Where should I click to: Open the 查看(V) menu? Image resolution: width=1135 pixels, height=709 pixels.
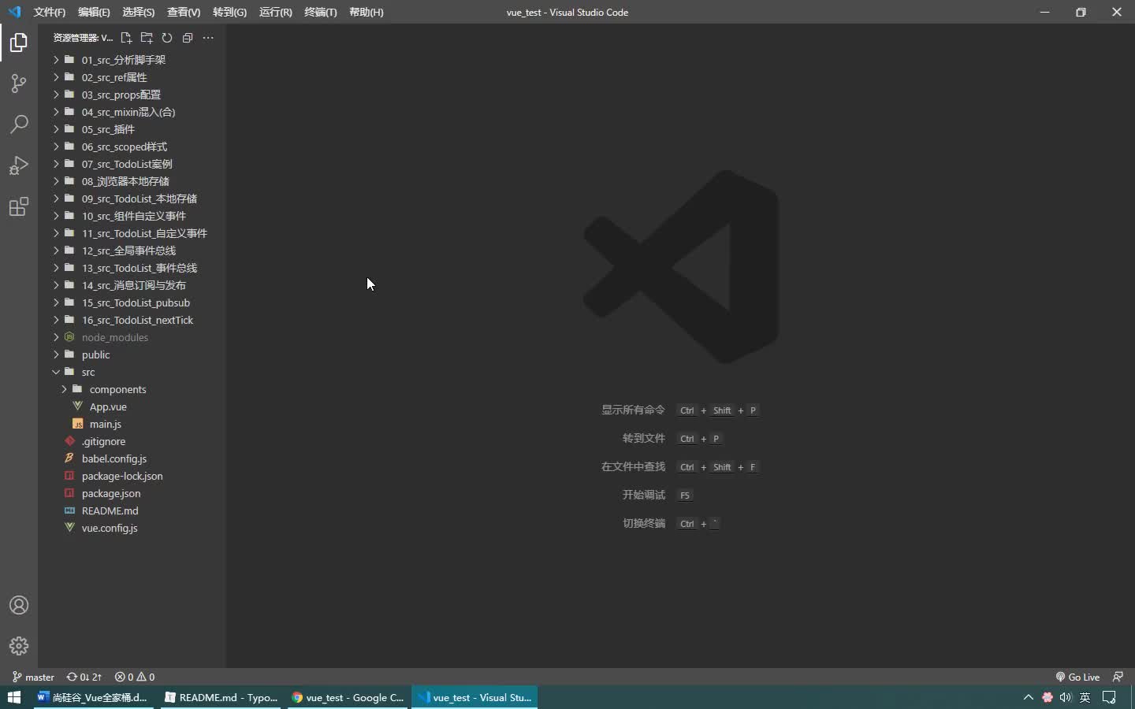click(184, 12)
